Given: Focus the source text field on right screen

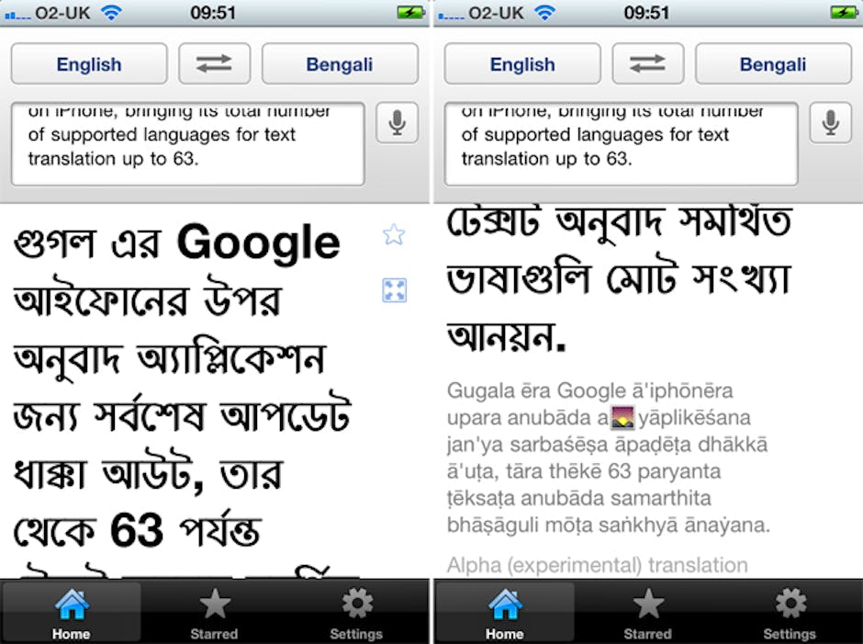Looking at the screenshot, I should (621, 144).
